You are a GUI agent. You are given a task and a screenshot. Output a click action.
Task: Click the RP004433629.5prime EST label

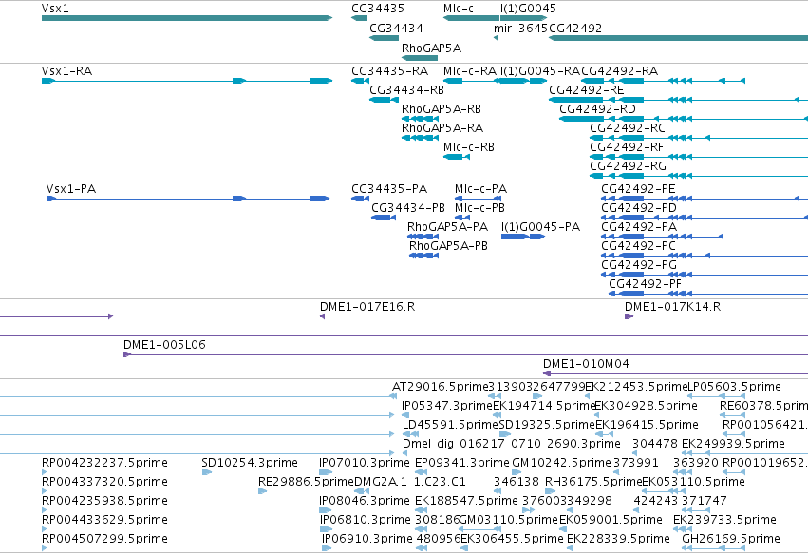tap(104, 520)
